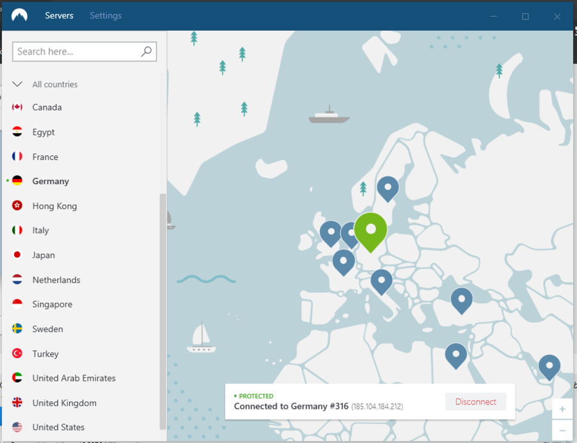Click 'Connected to Germany #316' text

[x=291, y=406]
